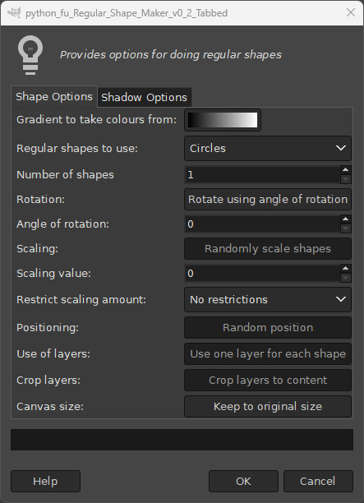Open the Shadow Options tab
The width and height of the screenshot is (364, 503).
point(145,97)
